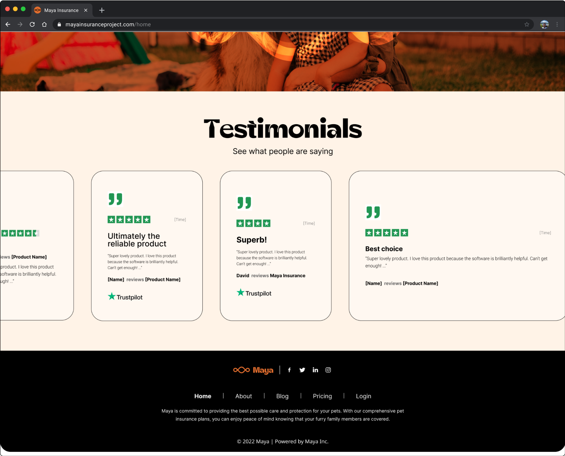Click quote icon on Ultimately the reliable product card
Image resolution: width=565 pixels, height=456 pixels.
pyautogui.click(x=115, y=199)
